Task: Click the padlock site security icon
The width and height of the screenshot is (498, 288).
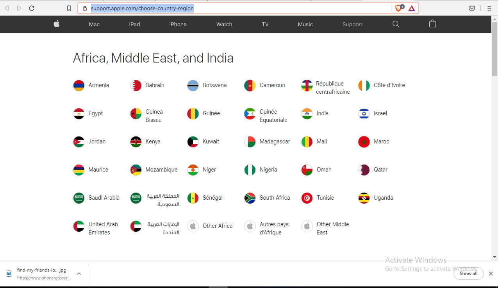Action: tap(84, 8)
